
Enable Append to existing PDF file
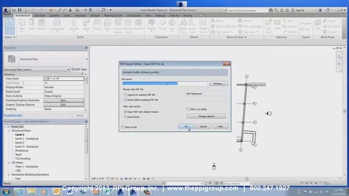125,95
